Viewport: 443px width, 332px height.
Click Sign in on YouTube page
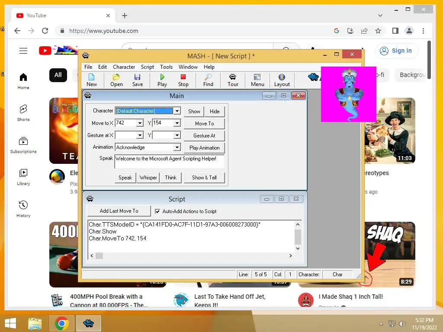click(x=396, y=51)
